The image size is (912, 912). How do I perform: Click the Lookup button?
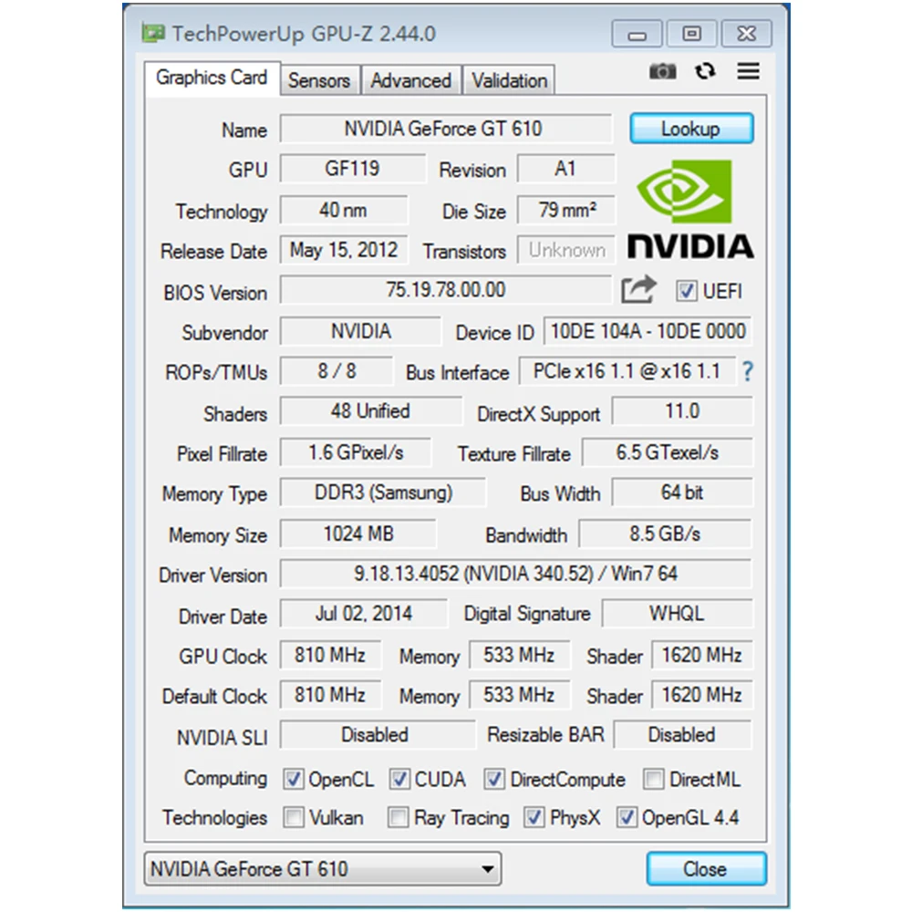(x=691, y=129)
